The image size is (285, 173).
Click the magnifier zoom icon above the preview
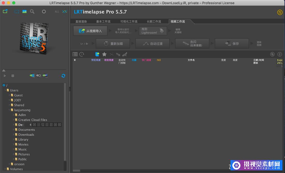pos(32,11)
